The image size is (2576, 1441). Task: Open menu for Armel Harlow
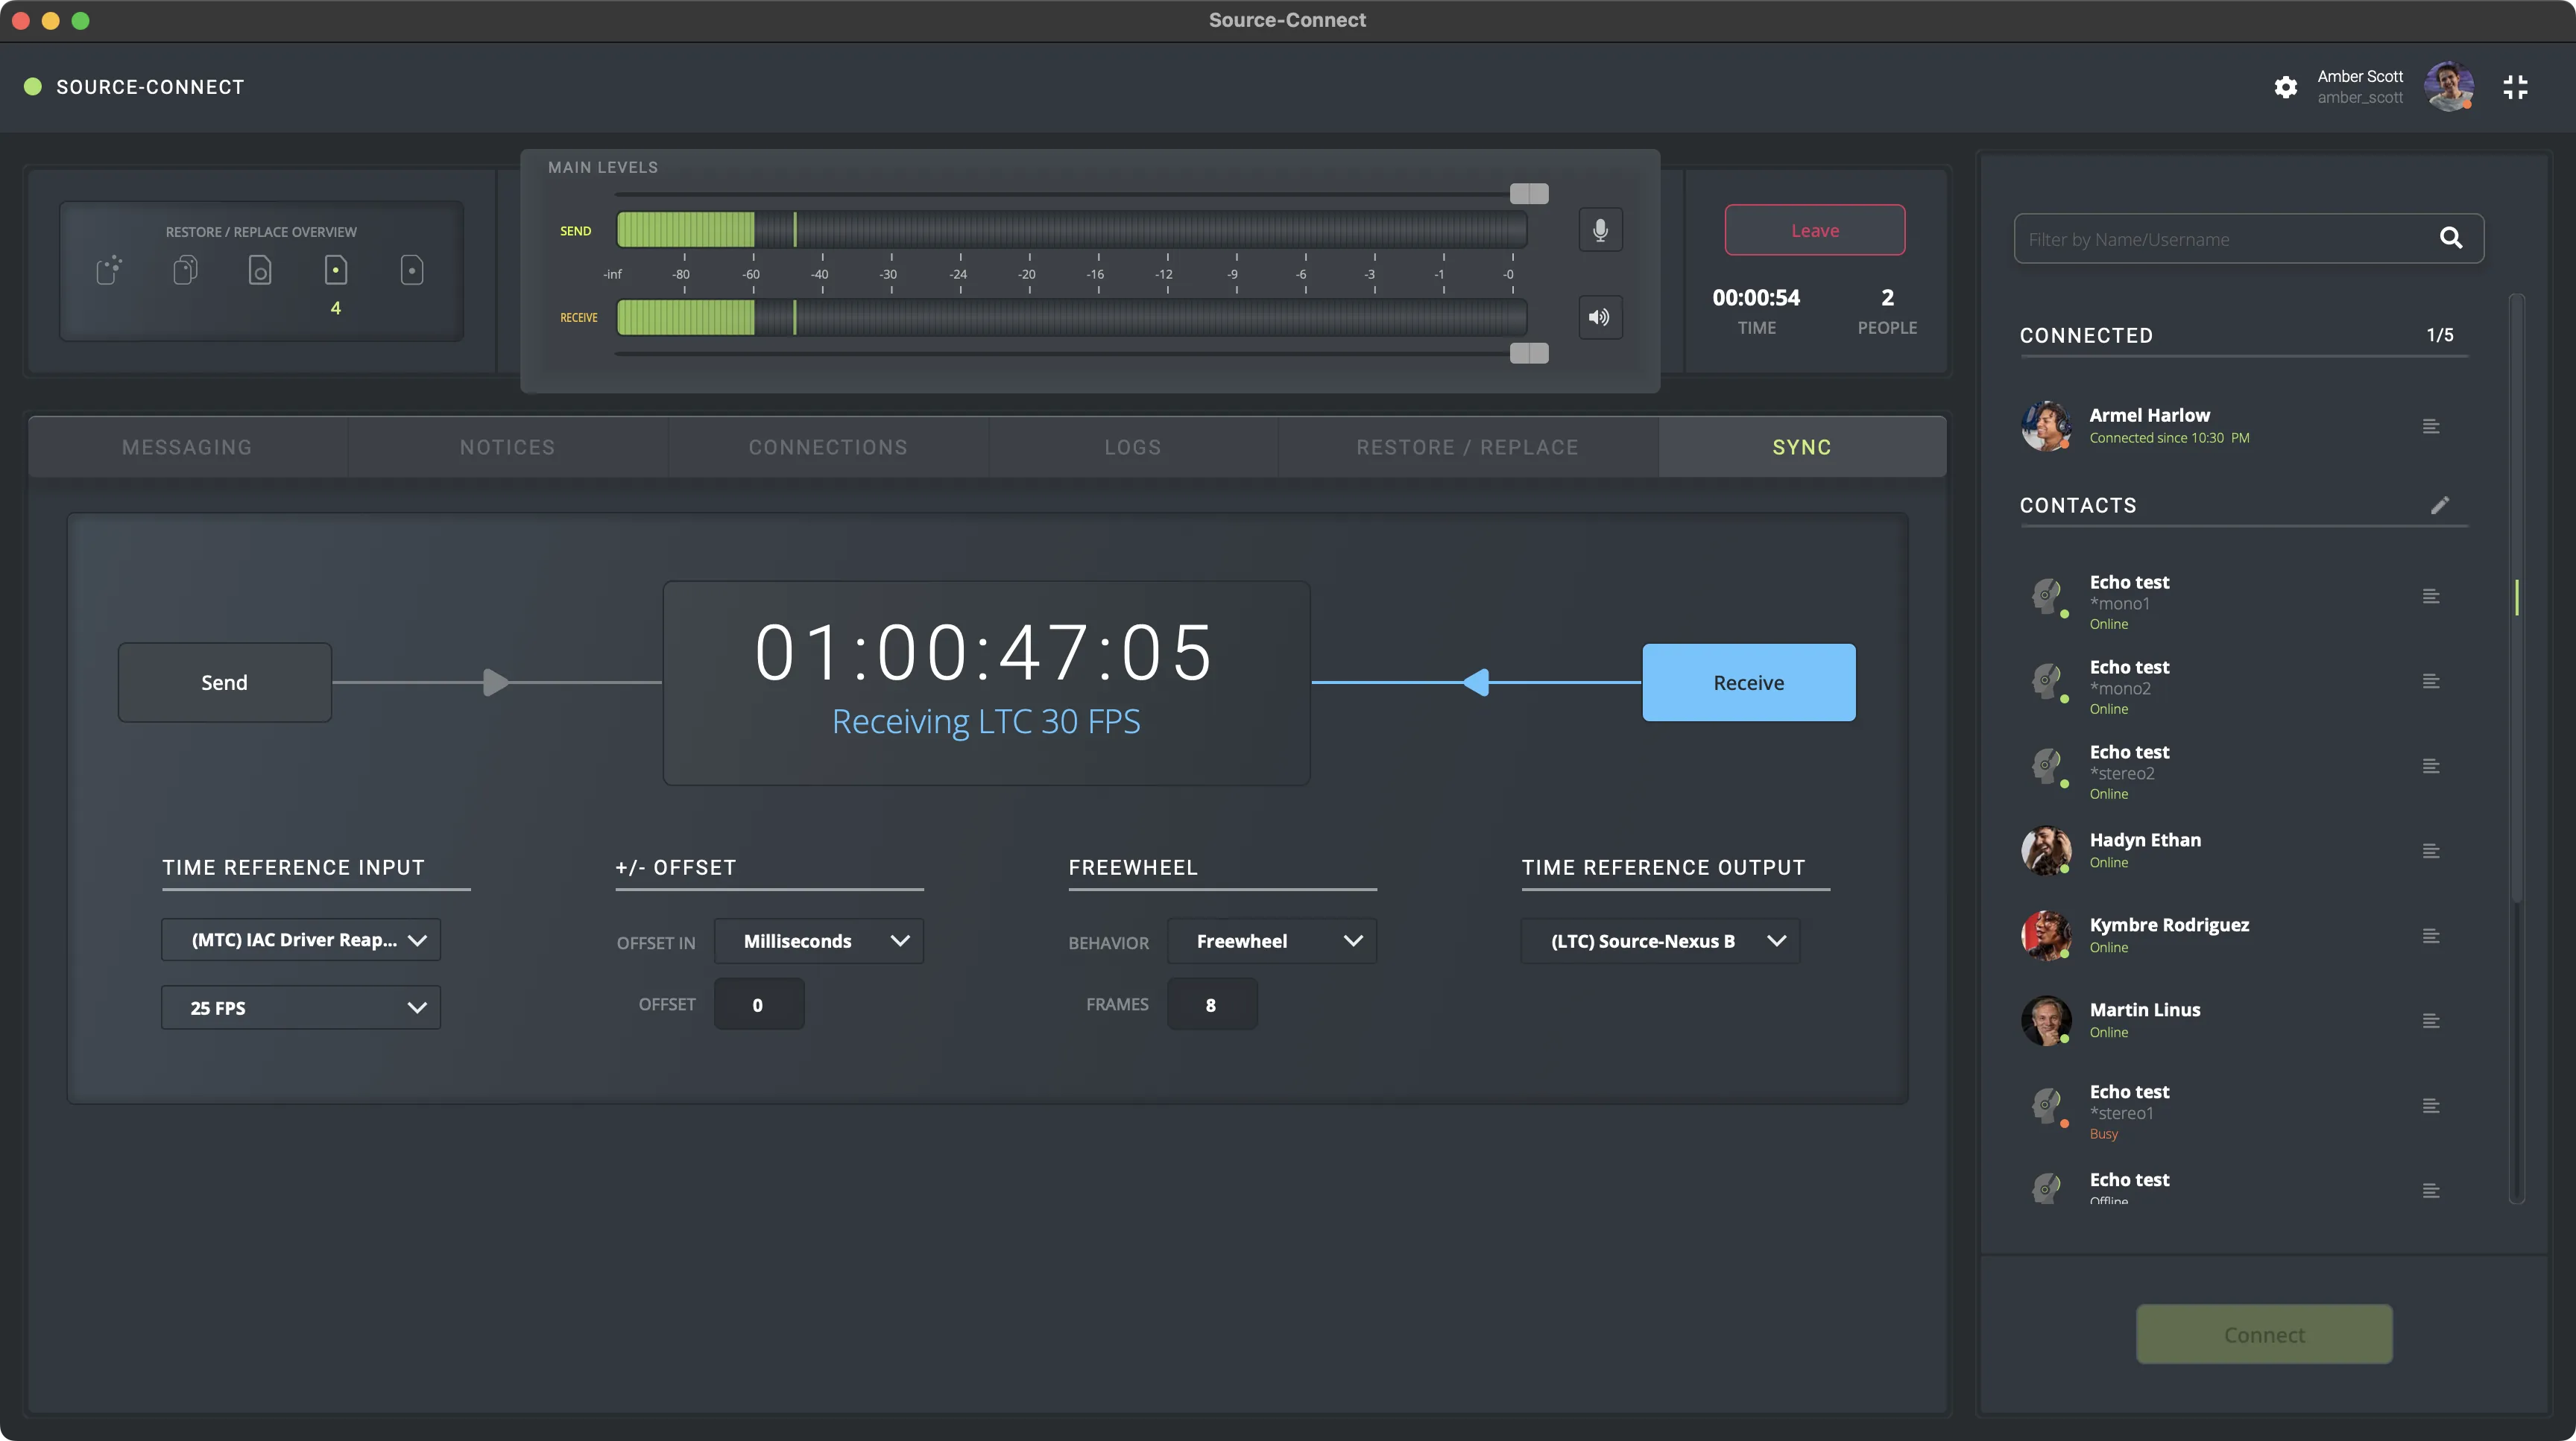coord(2431,427)
